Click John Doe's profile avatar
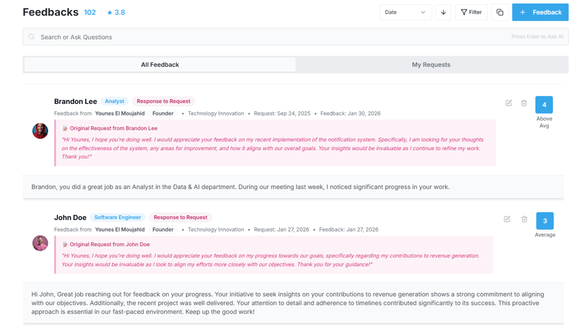Viewport: 587px width, 330px height. (40, 243)
